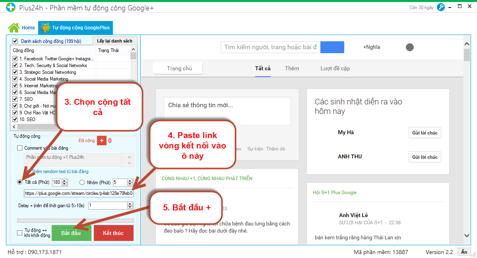The height and width of the screenshot is (258, 477).
Task: Start with the green Bắt đầu button
Action: pyautogui.click(x=71, y=233)
